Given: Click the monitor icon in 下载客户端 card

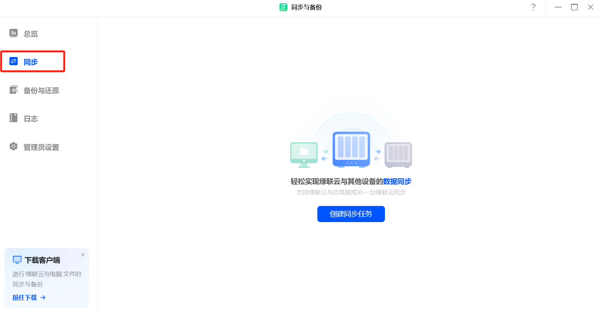Looking at the screenshot, I should [x=17, y=260].
